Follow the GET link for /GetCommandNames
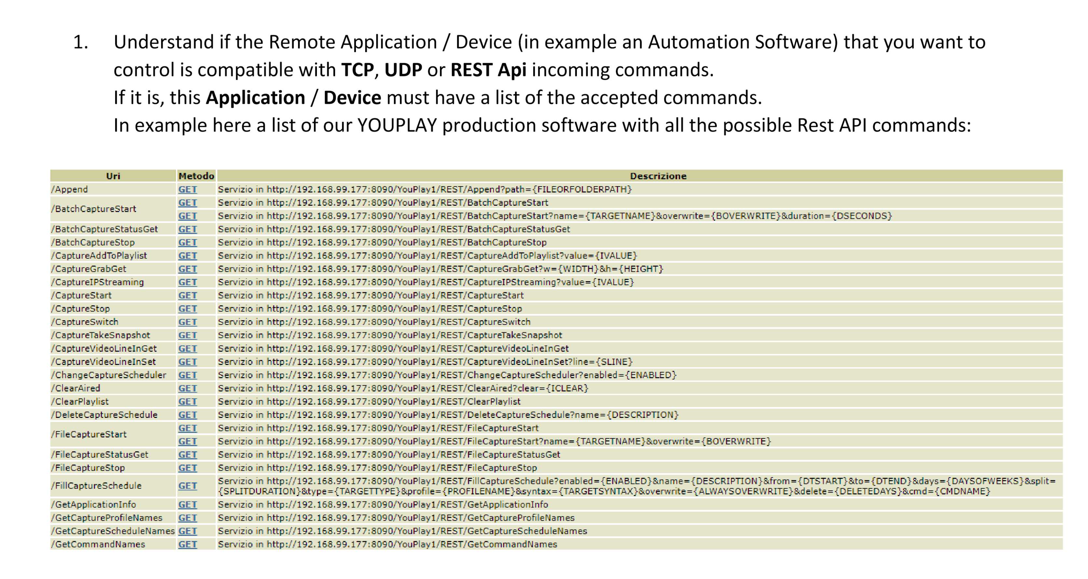The image size is (1088, 579). [x=187, y=545]
